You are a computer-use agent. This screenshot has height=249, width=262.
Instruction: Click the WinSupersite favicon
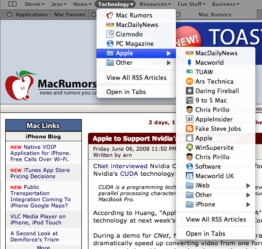coord(190,147)
